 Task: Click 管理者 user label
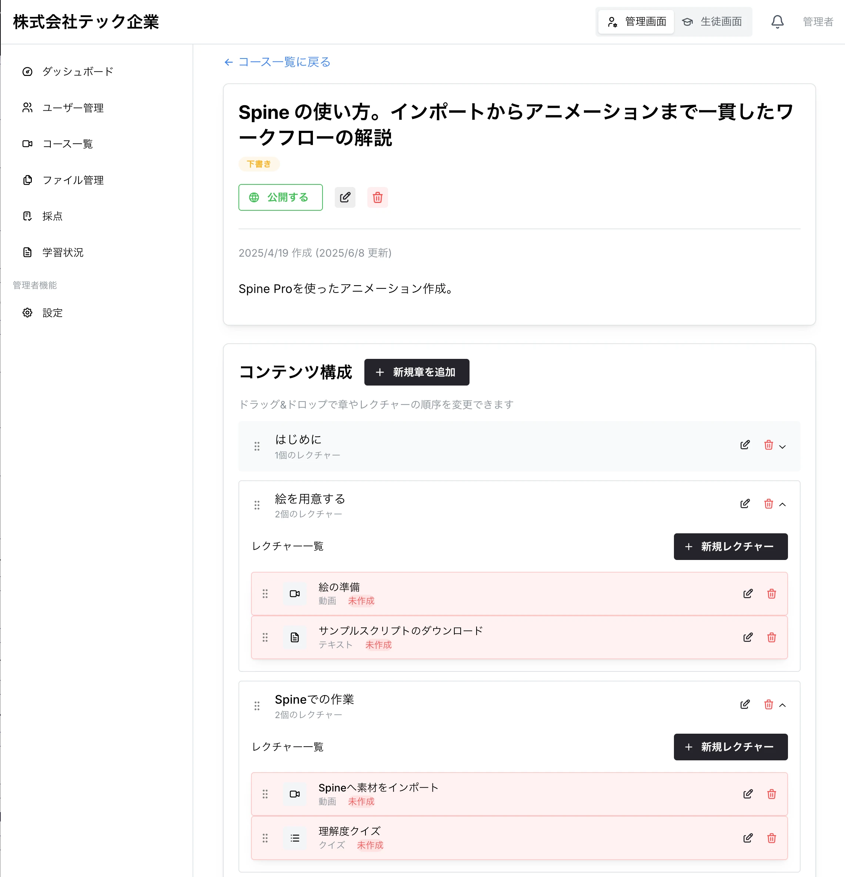tap(818, 21)
